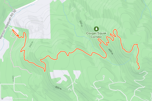This screenshot has width=152, height=101.
Task: Click the orange route's southernmost switchback tip
Action: [45, 71]
